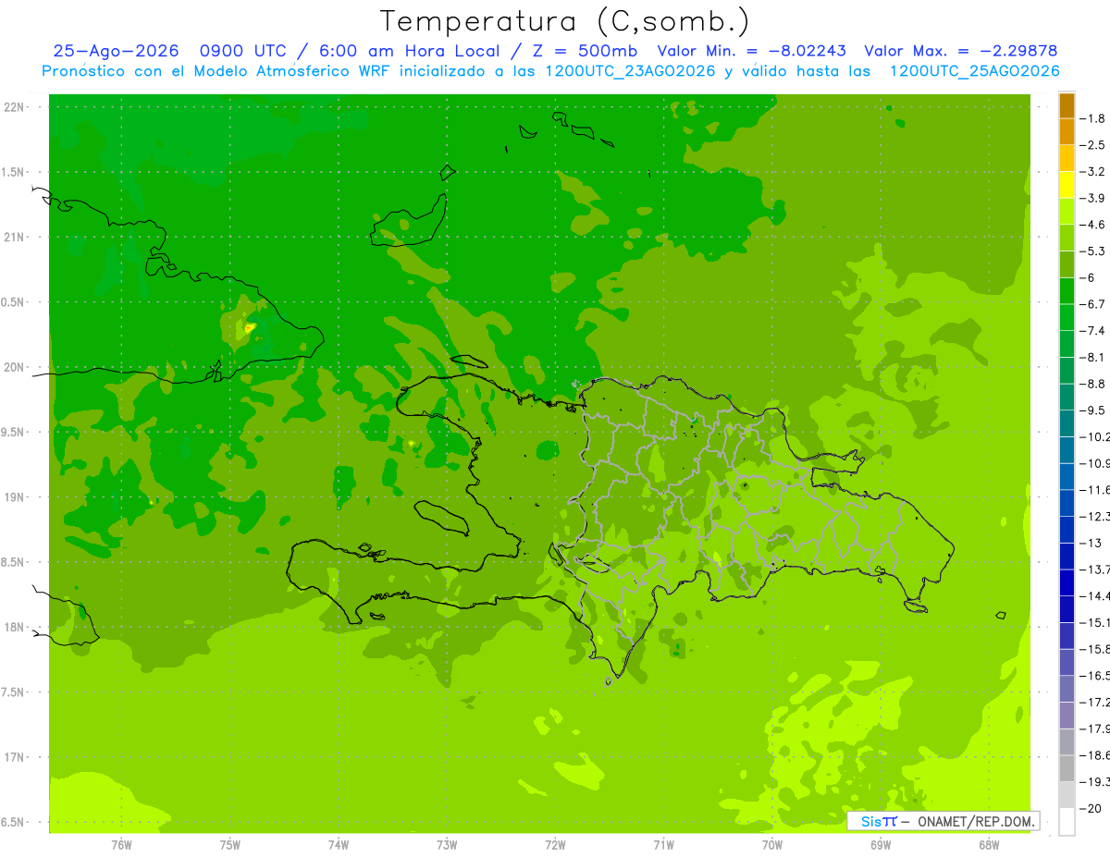Select the date '25-Ago-2026' in the header
1110x857 pixels.
pos(116,51)
